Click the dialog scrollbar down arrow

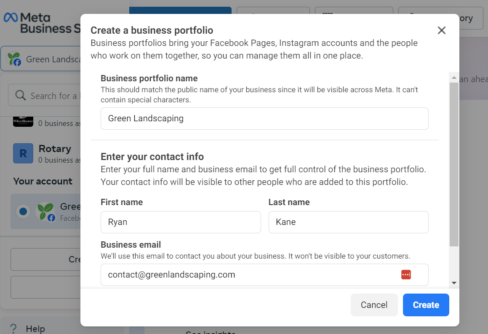454,283
